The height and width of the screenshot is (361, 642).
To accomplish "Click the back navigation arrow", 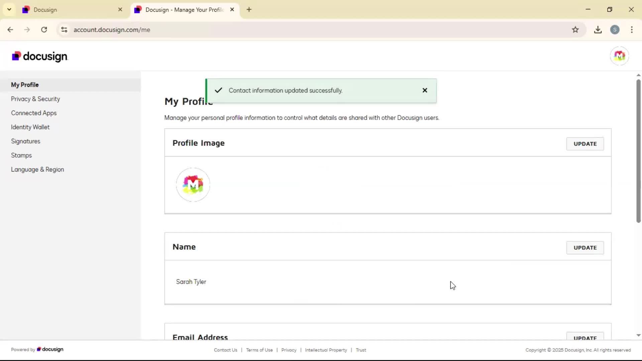I will 10,30.
